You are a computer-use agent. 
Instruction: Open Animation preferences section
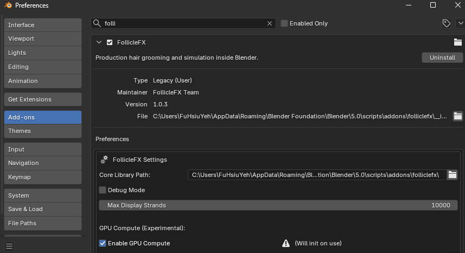pos(43,81)
